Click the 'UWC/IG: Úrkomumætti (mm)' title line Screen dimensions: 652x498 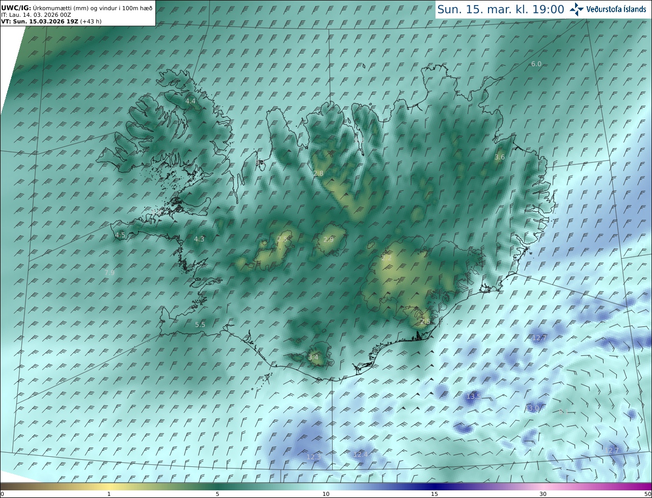tap(76, 8)
